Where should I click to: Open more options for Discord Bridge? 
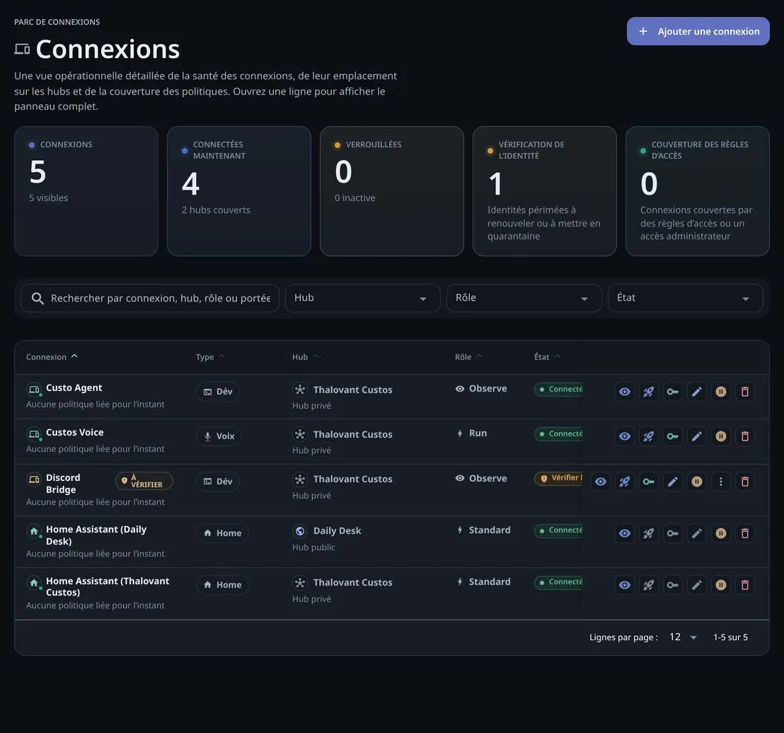tap(720, 482)
